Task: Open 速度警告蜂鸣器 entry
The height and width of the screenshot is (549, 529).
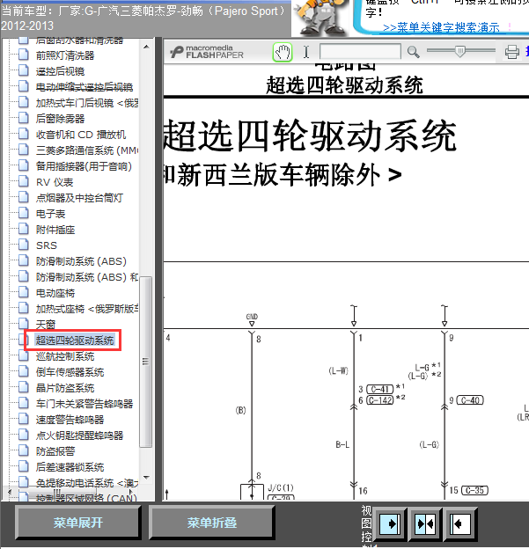Action: 70,420
